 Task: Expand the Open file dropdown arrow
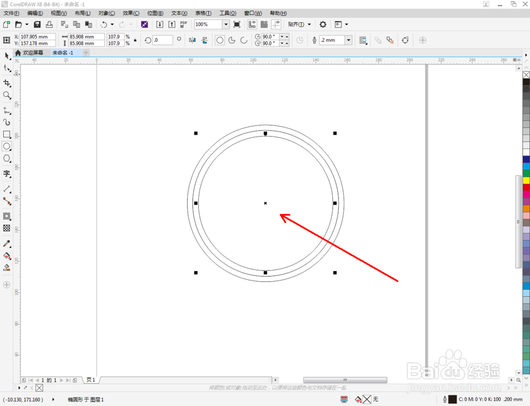(x=26, y=24)
